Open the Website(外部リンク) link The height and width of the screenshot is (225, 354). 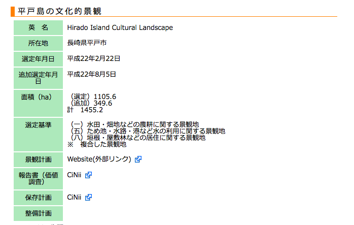(x=99, y=159)
